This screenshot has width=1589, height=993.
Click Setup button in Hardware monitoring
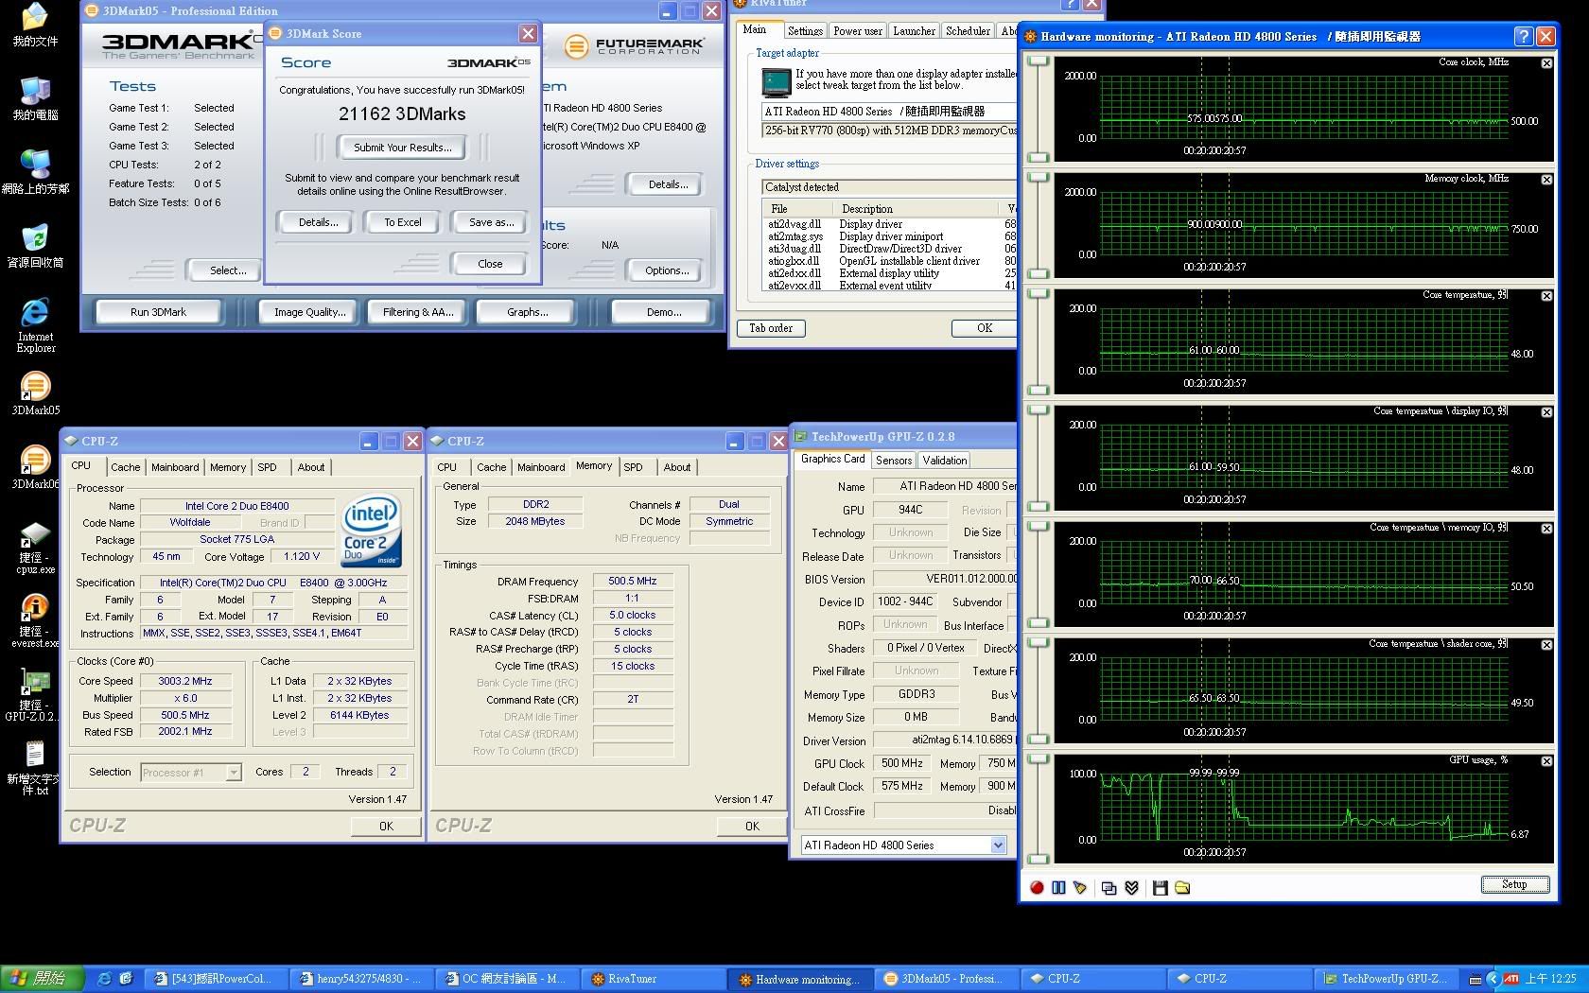(x=1514, y=884)
